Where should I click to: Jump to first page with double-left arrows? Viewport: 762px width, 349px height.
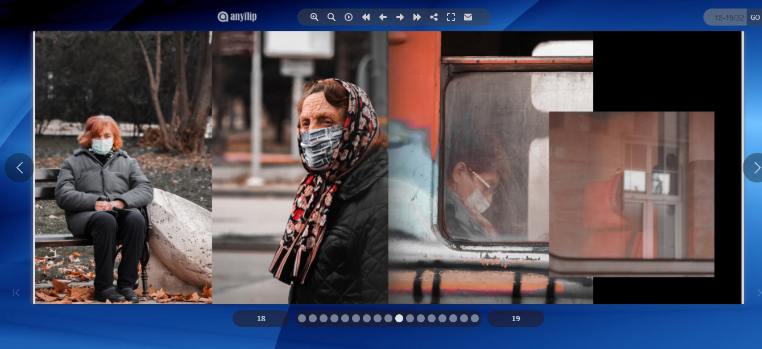[366, 17]
